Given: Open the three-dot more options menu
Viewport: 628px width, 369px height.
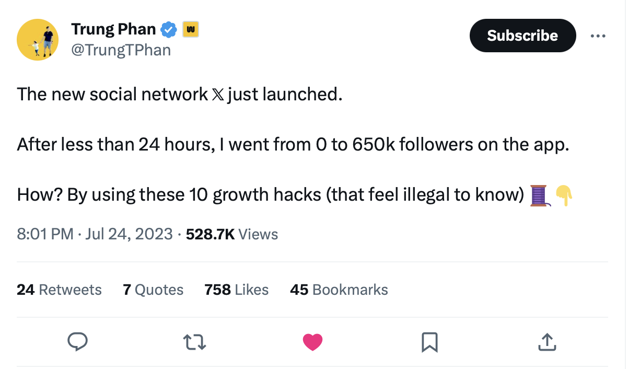Looking at the screenshot, I should pos(598,36).
